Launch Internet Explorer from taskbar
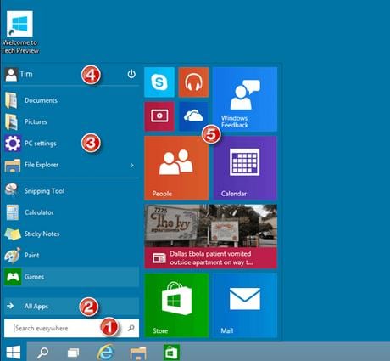390x361 pixels. (x=106, y=352)
